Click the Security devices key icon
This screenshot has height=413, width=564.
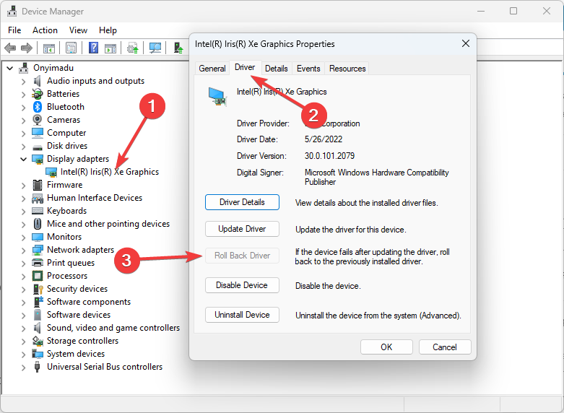coord(38,289)
